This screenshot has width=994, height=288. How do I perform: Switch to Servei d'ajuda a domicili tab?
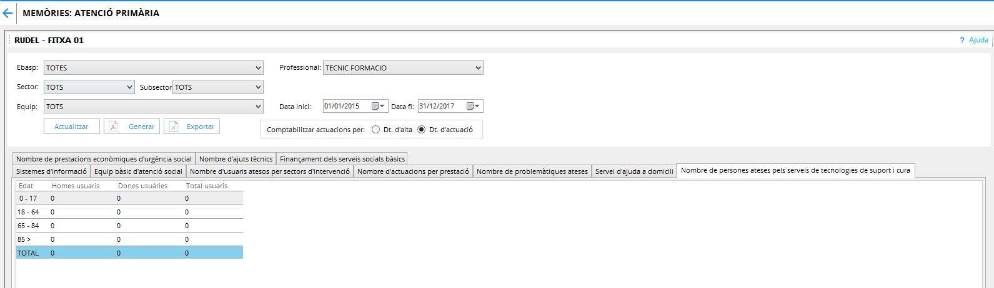click(634, 171)
